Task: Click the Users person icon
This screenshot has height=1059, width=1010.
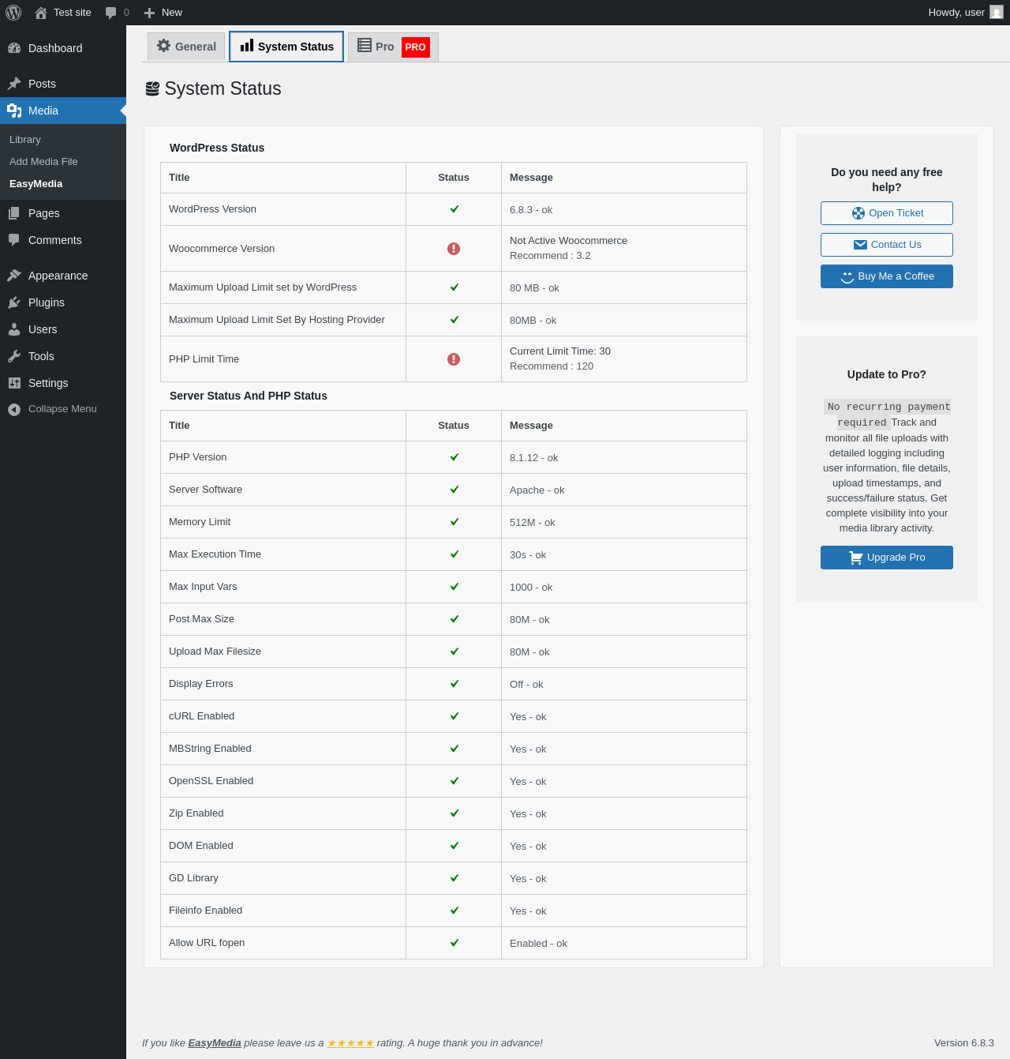Action: (x=14, y=329)
